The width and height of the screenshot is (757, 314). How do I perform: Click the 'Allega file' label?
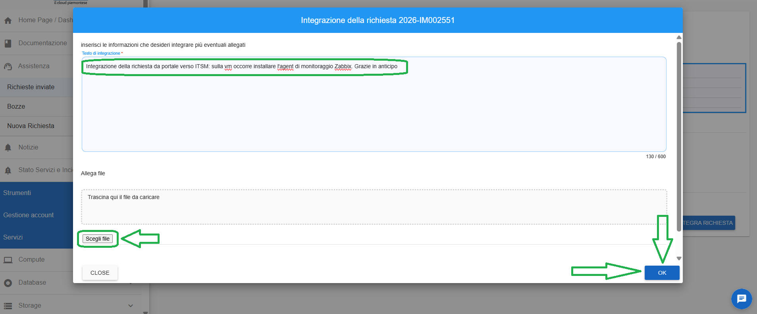93,173
